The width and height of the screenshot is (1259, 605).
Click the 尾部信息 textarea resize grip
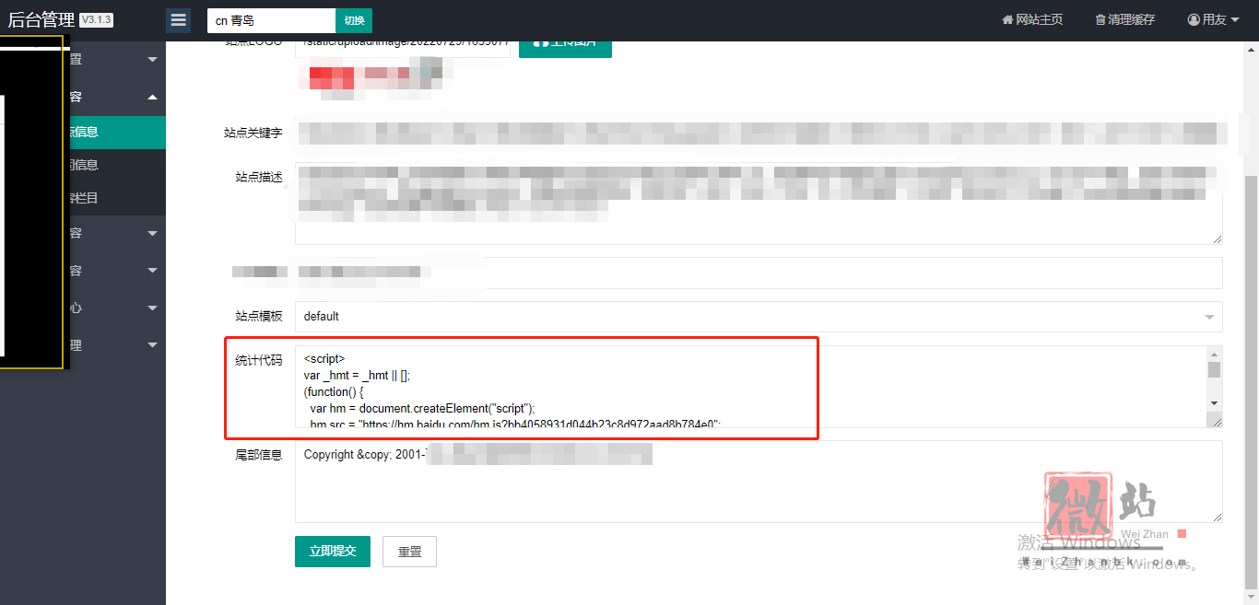(x=1217, y=517)
